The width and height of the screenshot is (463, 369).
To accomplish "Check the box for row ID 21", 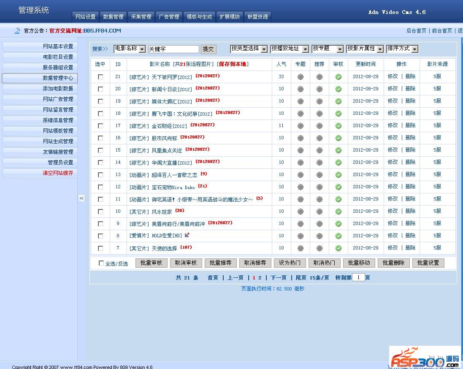I will click(x=100, y=77).
